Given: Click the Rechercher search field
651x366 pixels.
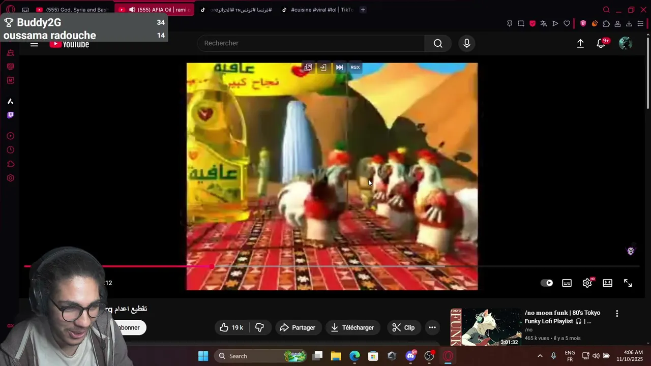Looking at the screenshot, I should [311, 43].
